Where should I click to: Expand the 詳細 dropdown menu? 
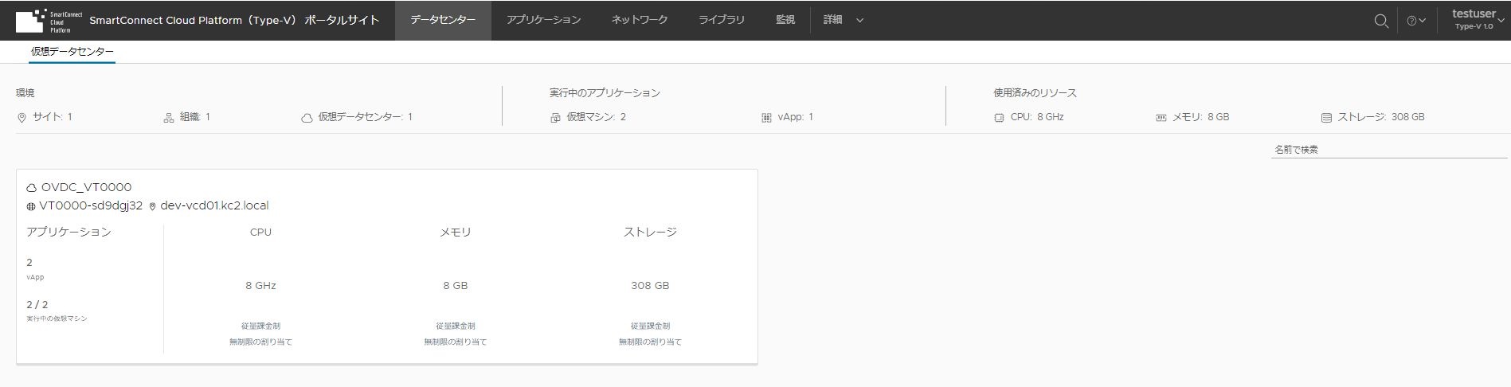(x=844, y=20)
